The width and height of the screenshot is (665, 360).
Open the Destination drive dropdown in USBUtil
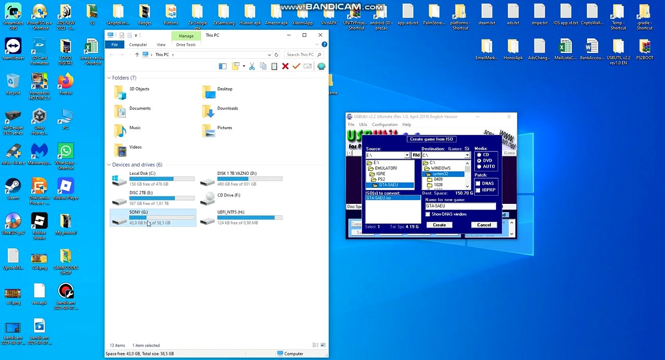(467, 155)
